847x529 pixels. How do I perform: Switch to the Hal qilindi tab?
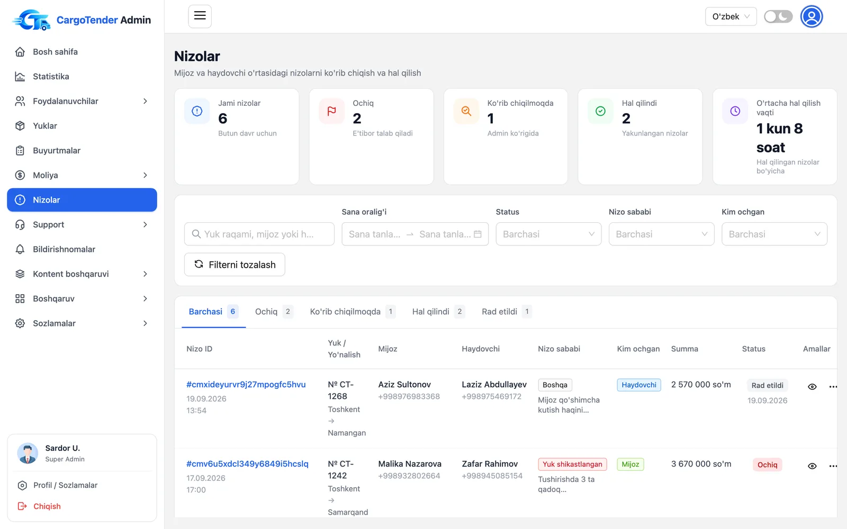[x=438, y=312]
